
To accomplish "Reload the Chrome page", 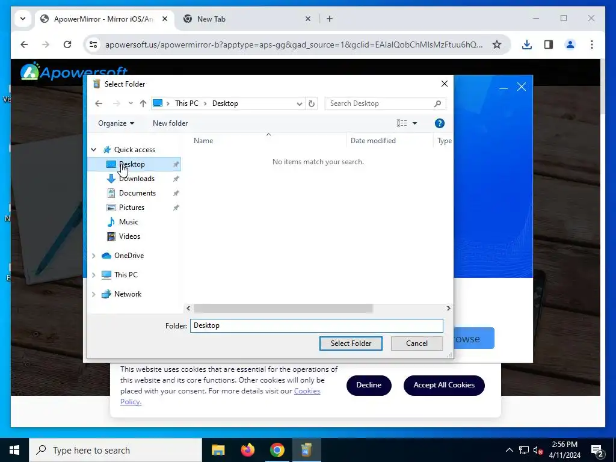I will coord(67,45).
